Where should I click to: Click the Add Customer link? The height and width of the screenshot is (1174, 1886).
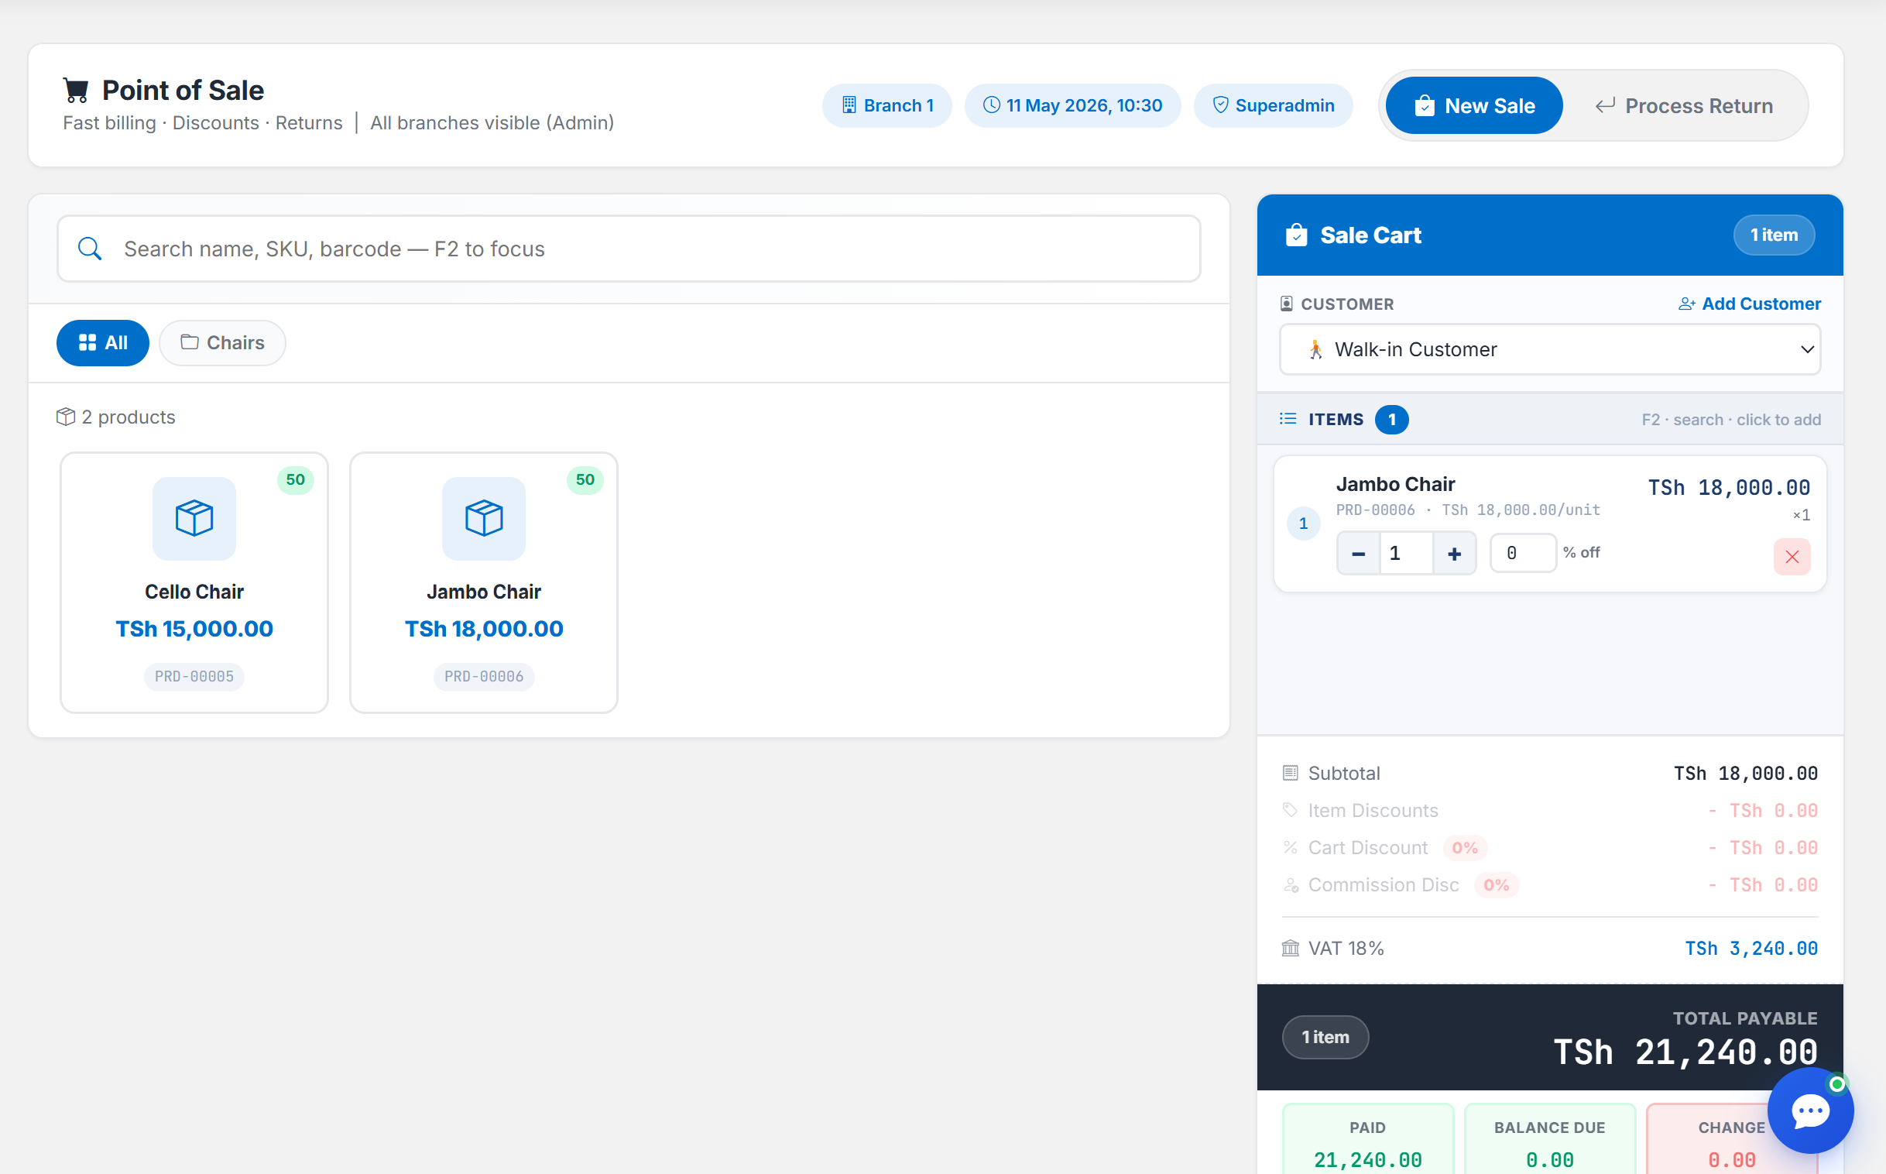[x=1750, y=304]
